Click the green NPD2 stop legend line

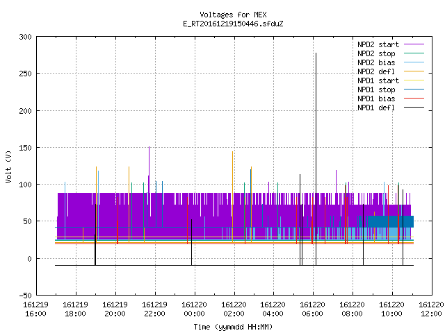tap(414, 53)
